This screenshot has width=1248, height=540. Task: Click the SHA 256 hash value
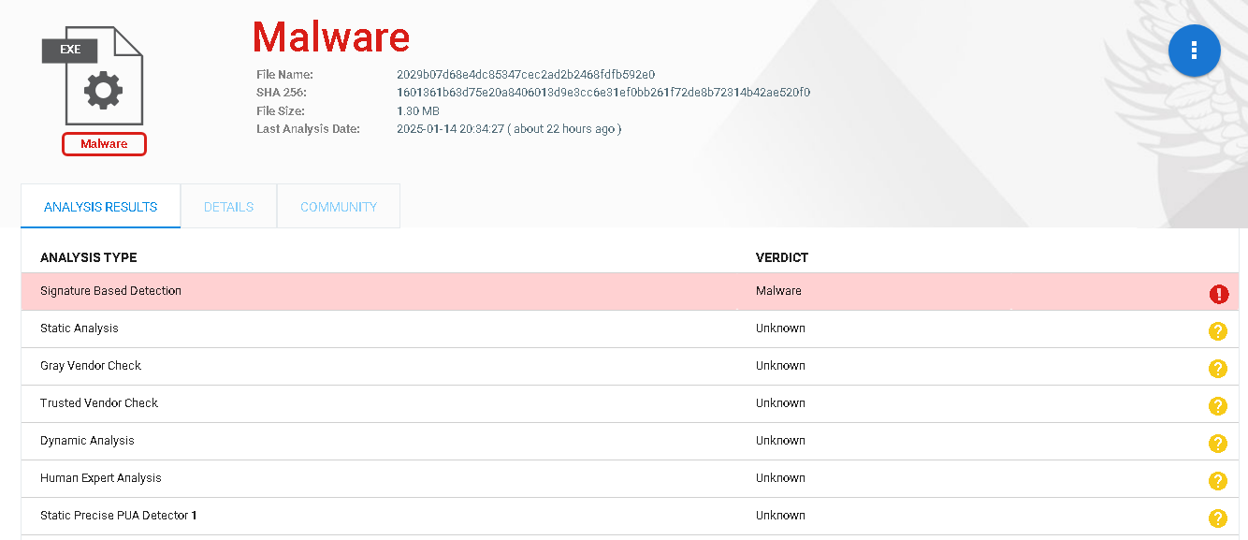pyautogui.click(x=602, y=93)
